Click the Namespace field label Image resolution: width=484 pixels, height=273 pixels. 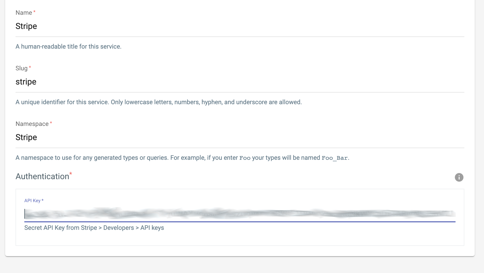[x=32, y=124]
